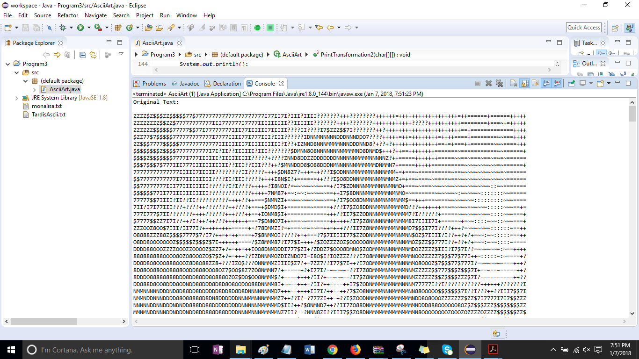Toggle Show Whitespace Characters pilcrow icon
Screen dimensions: 639x359
(244, 28)
